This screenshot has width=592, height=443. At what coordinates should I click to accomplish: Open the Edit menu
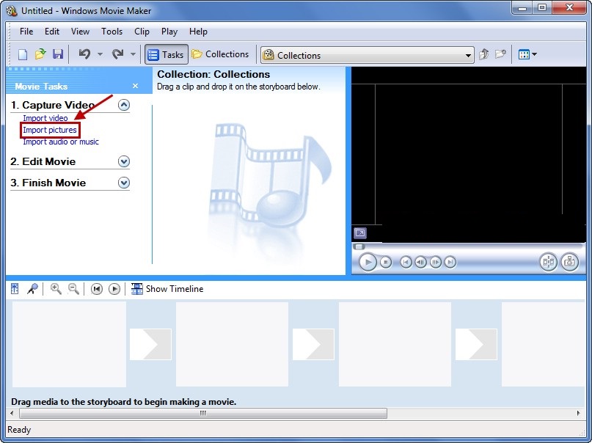tap(52, 32)
